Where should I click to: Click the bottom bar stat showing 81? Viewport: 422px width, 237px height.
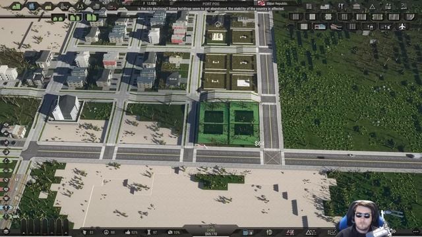click(88, 232)
